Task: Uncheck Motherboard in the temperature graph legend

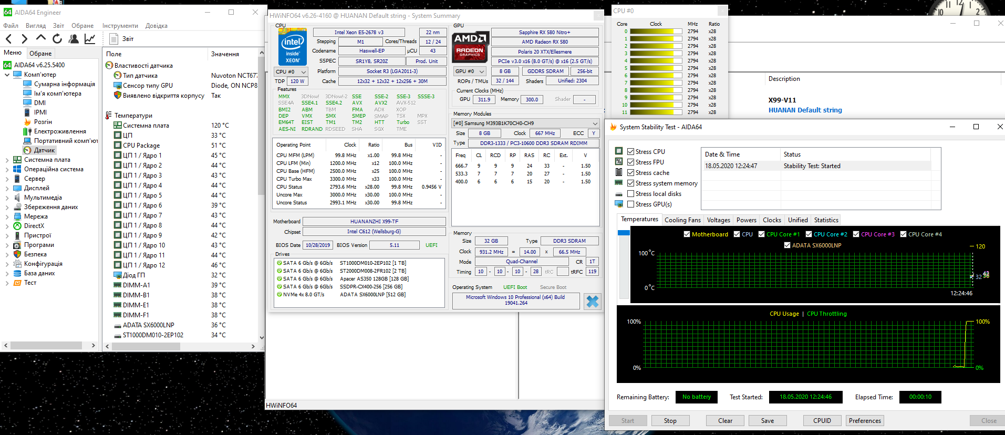Action: click(x=687, y=234)
